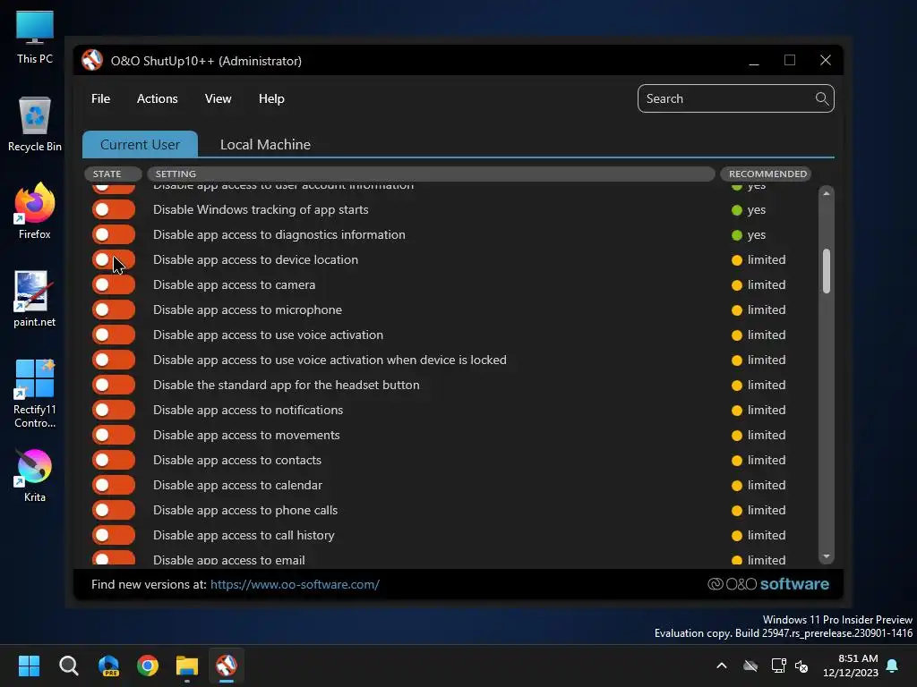Click the RECOMMENDED column header
The width and height of the screenshot is (917, 687).
point(766,174)
